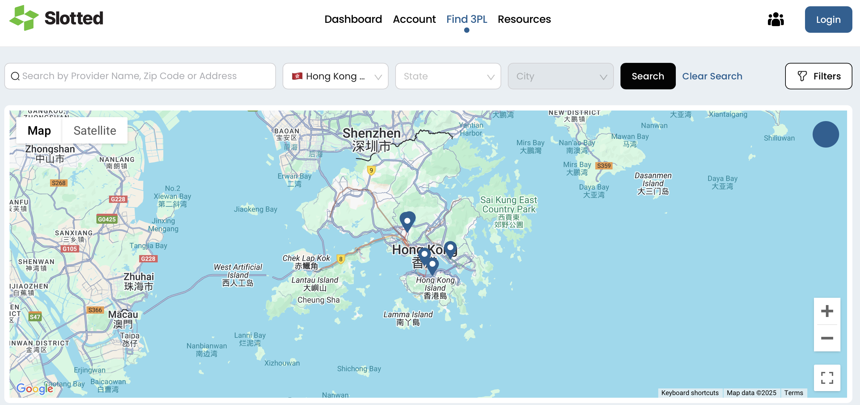Switch the map to Map view
This screenshot has height=405, width=860.
(x=39, y=130)
